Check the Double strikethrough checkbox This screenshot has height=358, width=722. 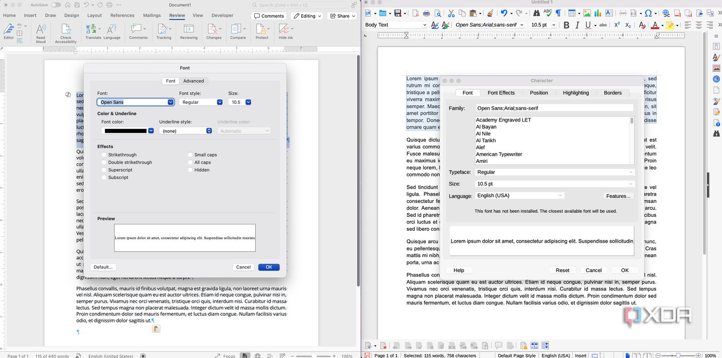tap(104, 162)
